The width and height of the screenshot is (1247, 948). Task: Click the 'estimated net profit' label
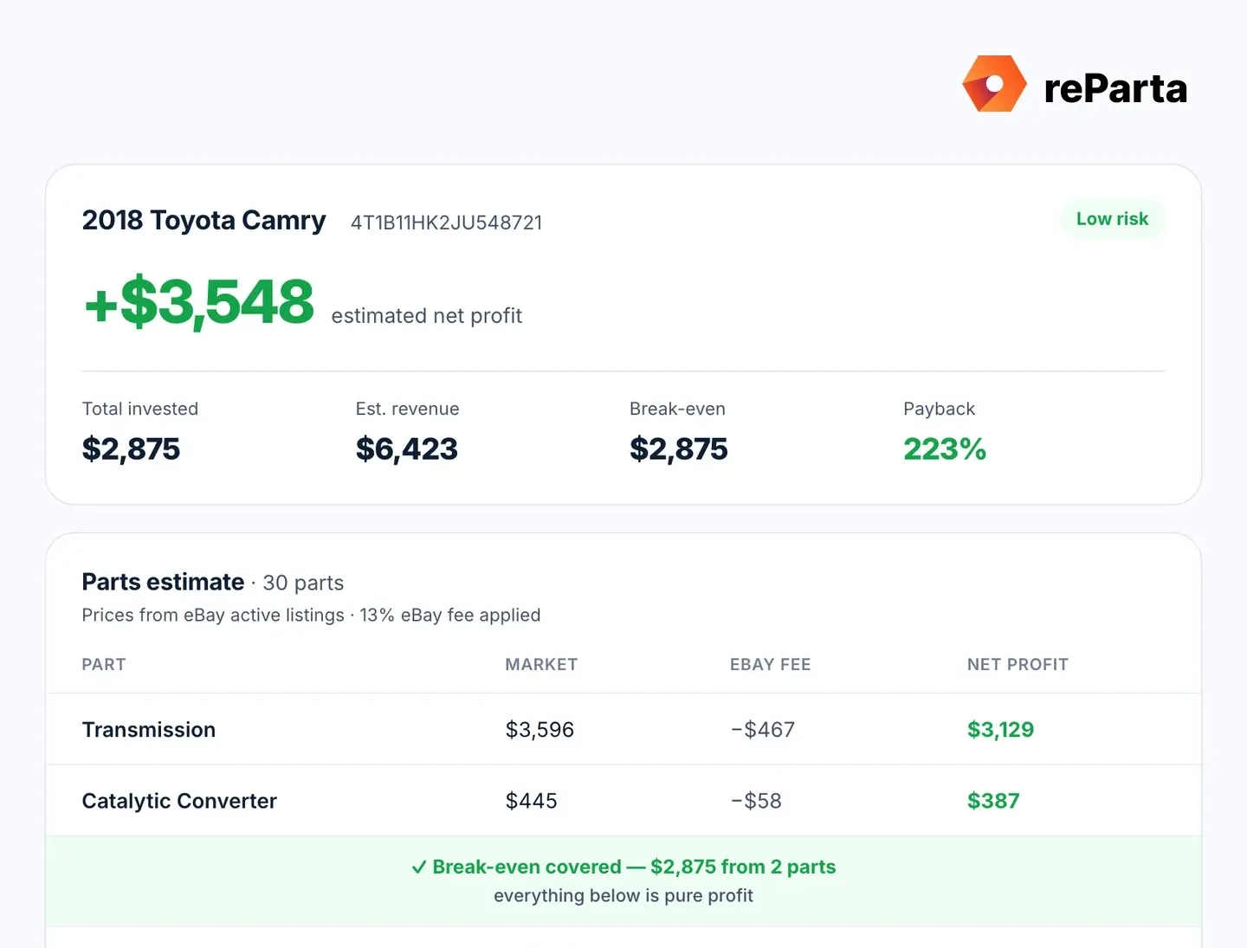426,316
